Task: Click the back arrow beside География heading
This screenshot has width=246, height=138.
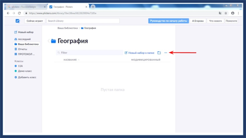Action: pos(48,41)
